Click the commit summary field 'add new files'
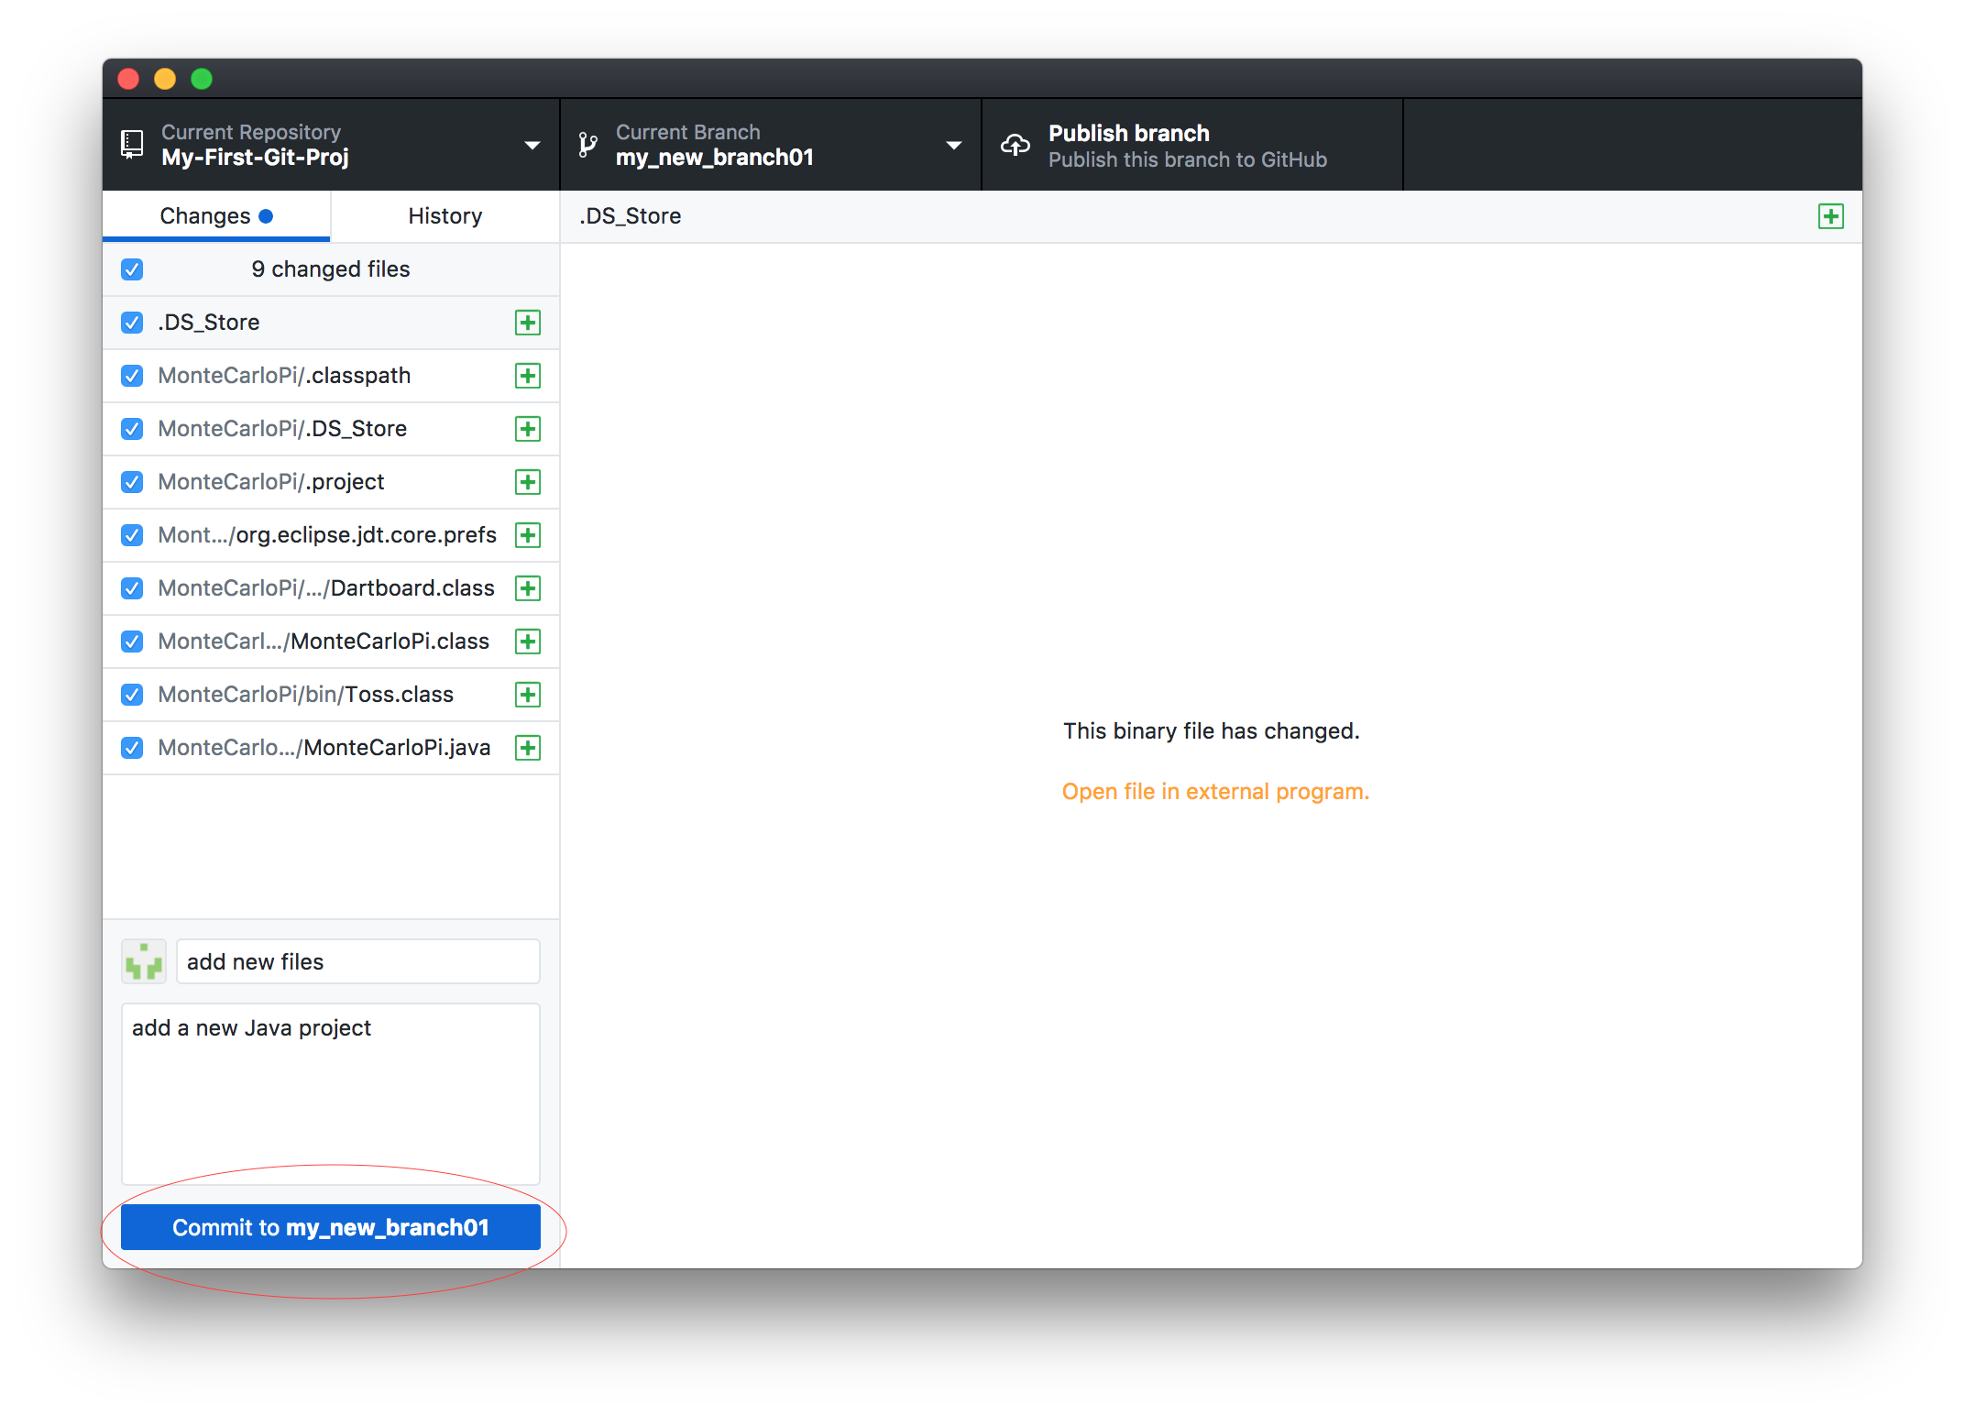This screenshot has height=1415, width=1965. 357,962
